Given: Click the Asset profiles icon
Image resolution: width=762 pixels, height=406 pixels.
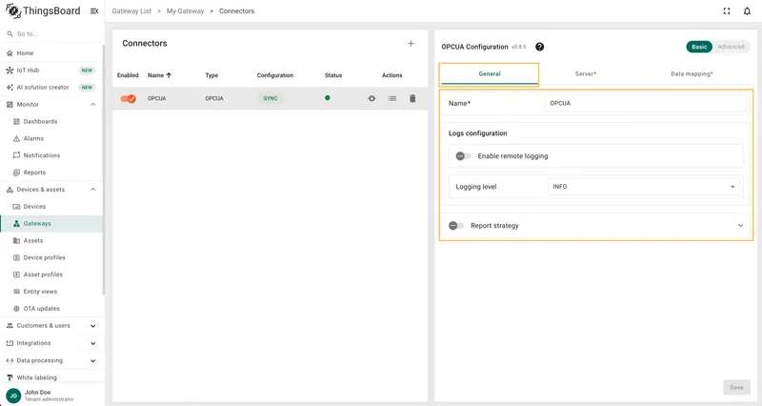Looking at the screenshot, I should [x=16, y=274].
